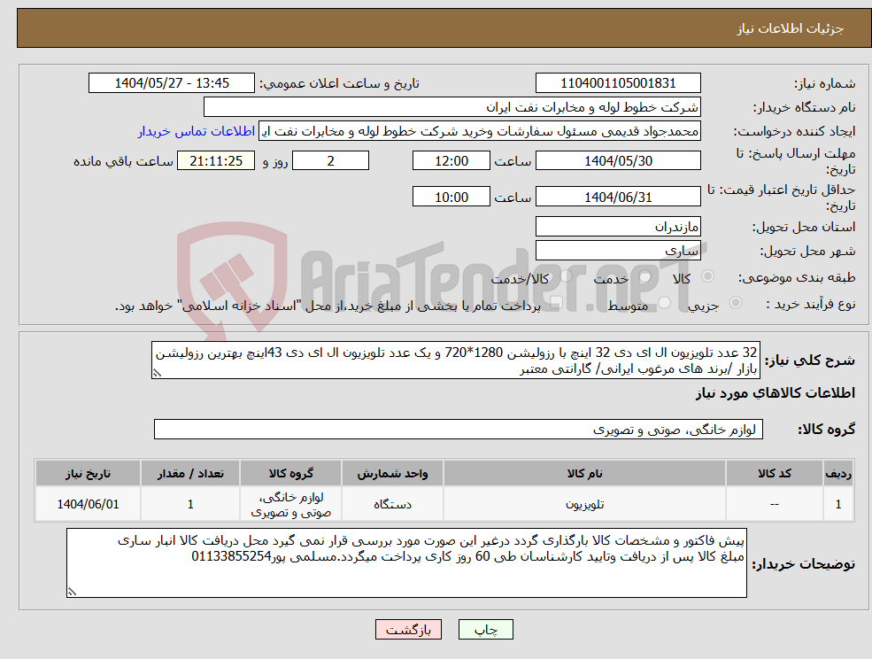Click the -- goods code cell
This screenshot has height=659, width=872.
point(774,504)
